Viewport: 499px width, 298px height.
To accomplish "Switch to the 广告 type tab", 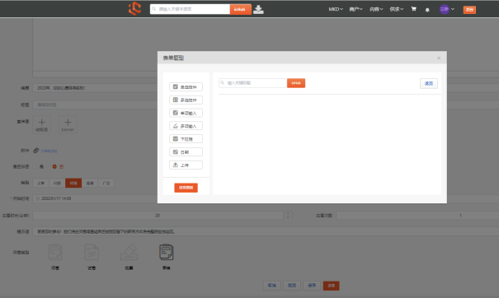I will coord(106,183).
